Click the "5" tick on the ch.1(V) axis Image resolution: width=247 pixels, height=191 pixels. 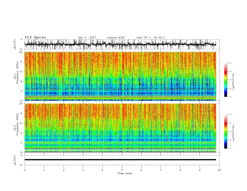tap(22, 39)
